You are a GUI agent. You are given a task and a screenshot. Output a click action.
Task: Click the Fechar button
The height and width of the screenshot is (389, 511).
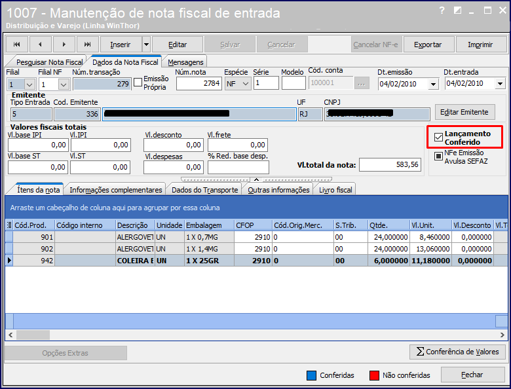pyautogui.click(x=472, y=375)
